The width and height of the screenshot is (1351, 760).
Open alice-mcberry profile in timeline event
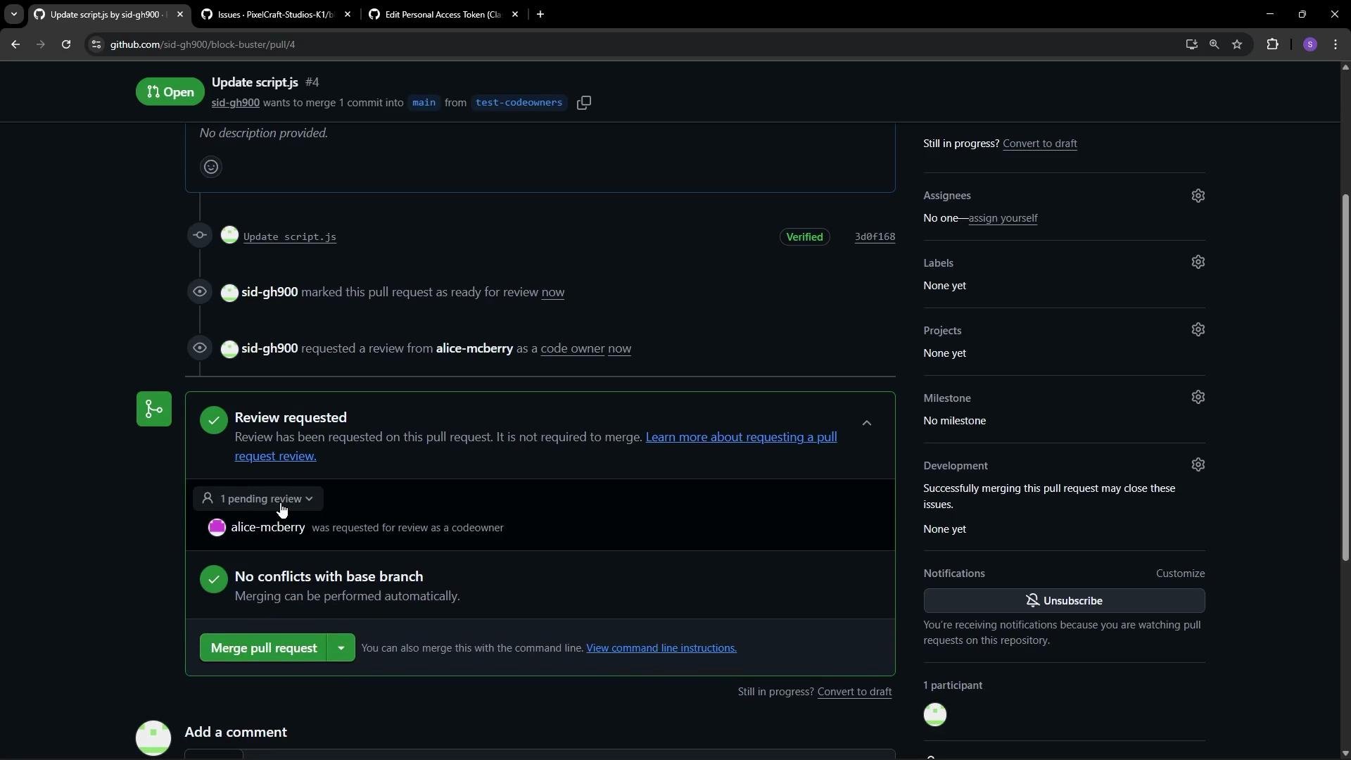(474, 348)
